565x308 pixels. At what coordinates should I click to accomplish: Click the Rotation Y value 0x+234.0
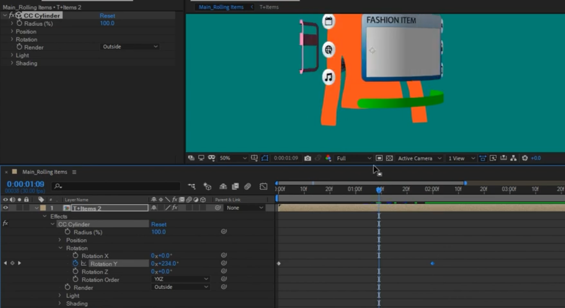click(165, 264)
